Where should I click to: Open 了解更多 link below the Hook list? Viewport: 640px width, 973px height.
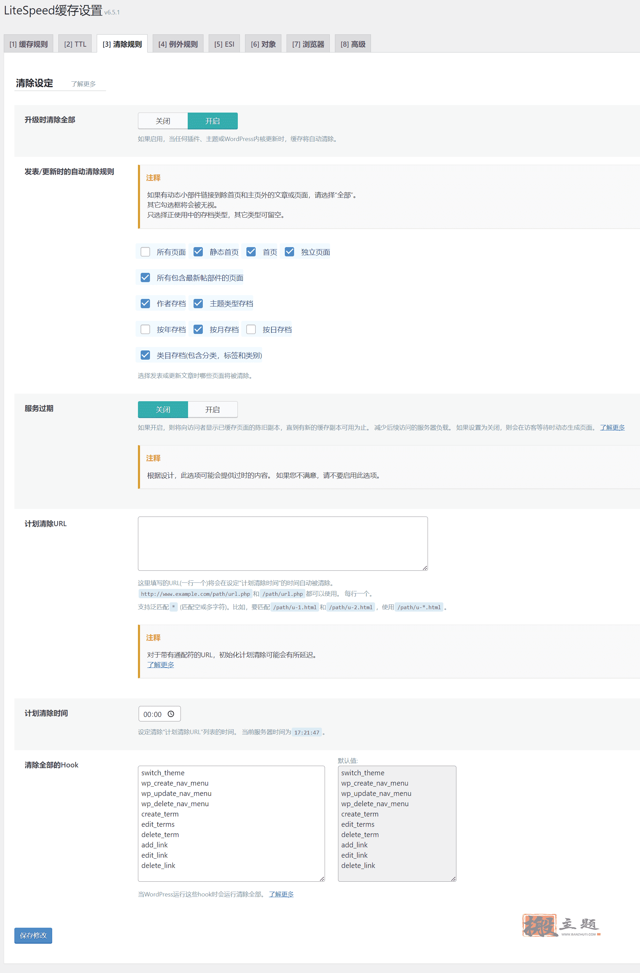coord(281,894)
